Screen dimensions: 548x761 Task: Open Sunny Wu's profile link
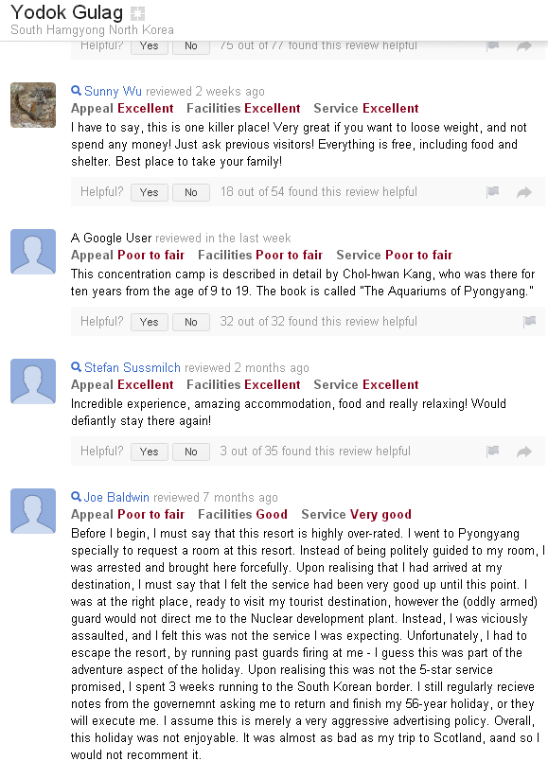[113, 91]
